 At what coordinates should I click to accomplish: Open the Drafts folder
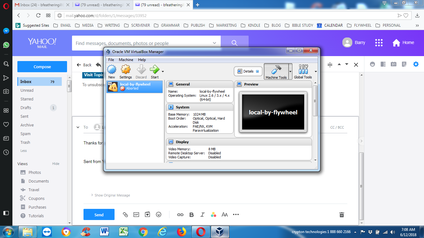coord(26,108)
